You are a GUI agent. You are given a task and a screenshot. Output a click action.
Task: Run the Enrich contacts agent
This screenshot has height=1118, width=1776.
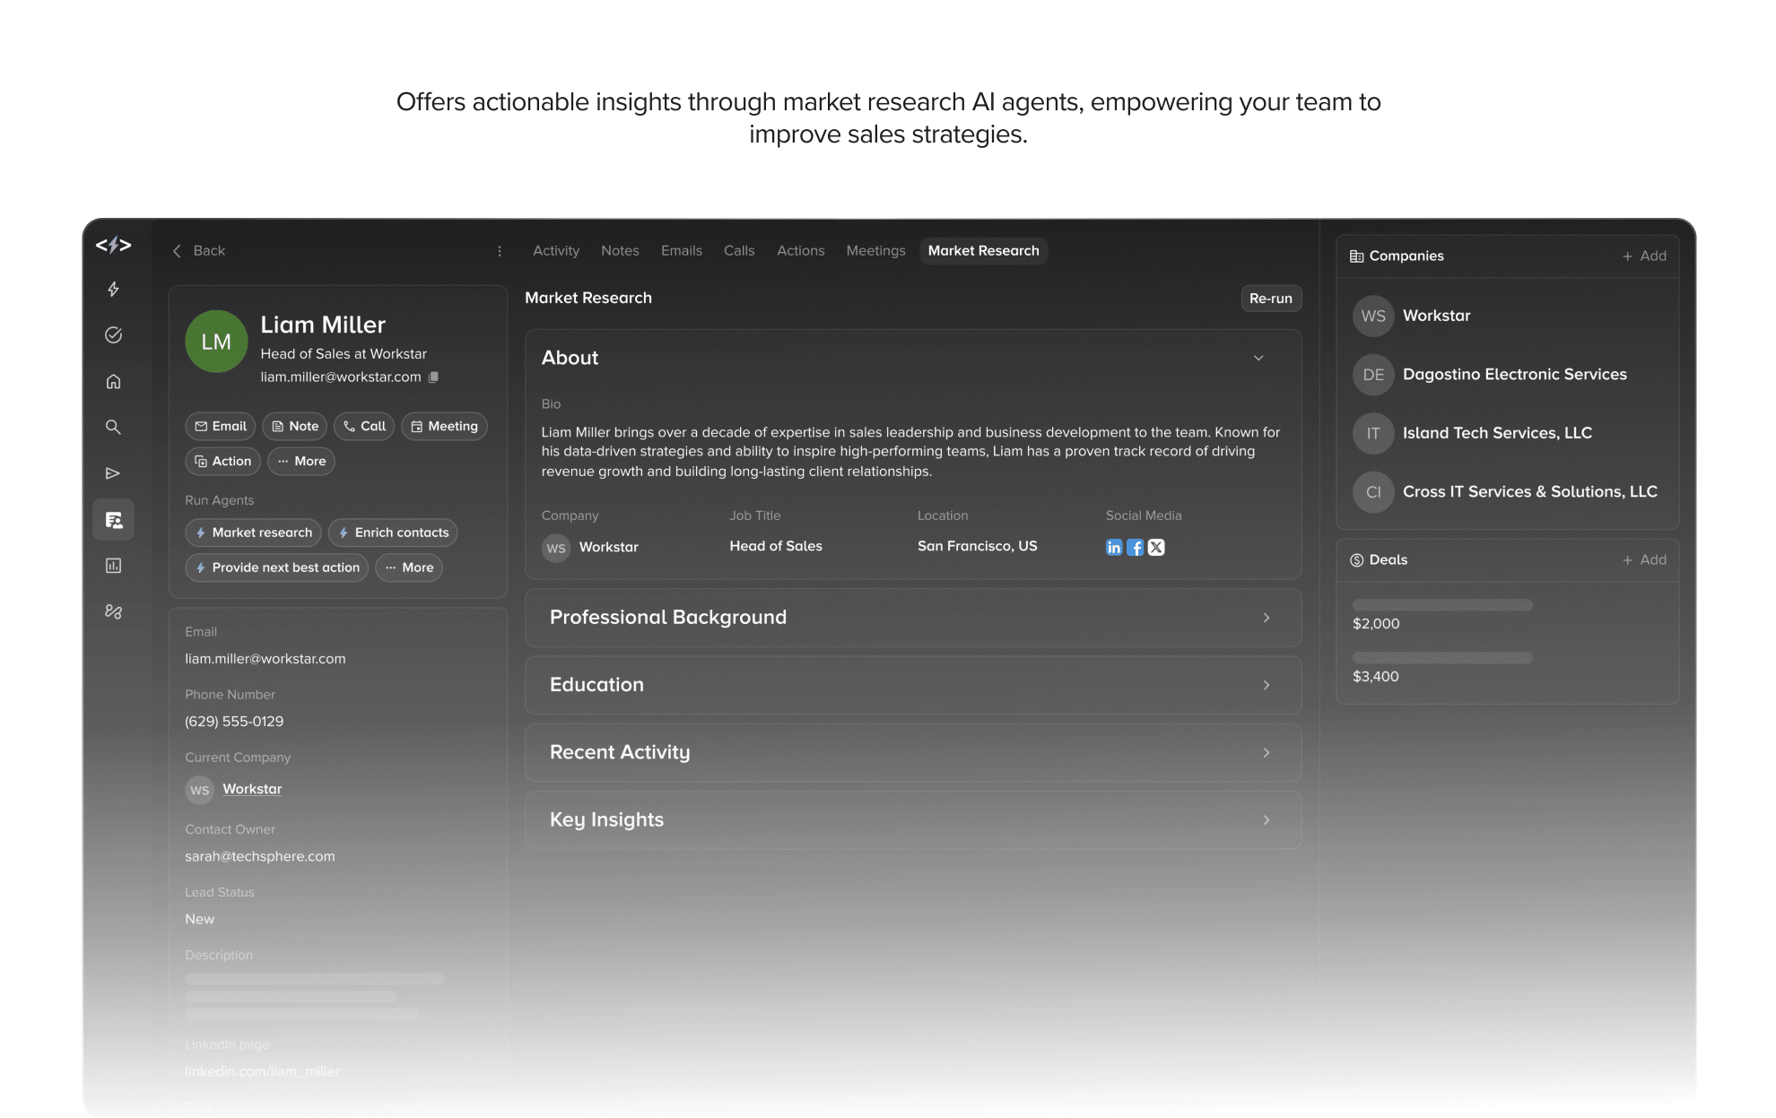[393, 533]
